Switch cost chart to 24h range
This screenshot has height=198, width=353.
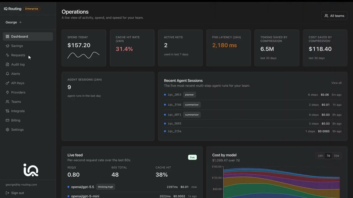[320, 156]
